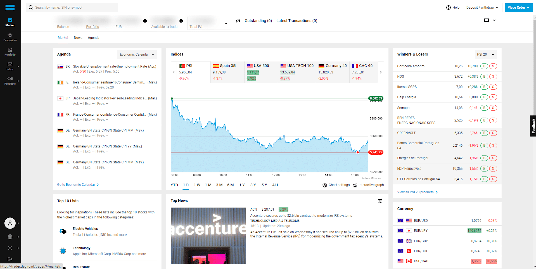Click the brightness theme icon in sidebar
This screenshot has height=269, width=536.
[10, 248]
